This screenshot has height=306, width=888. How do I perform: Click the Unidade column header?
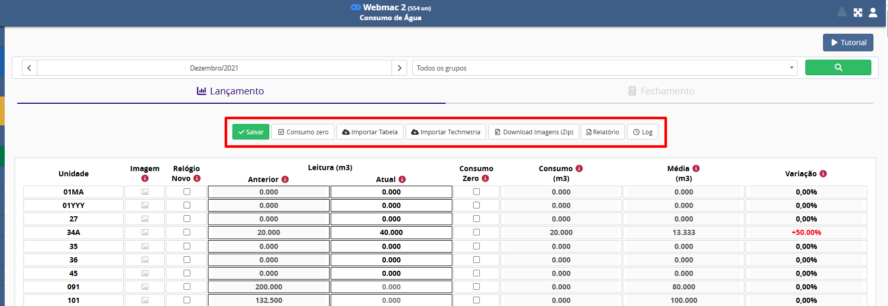[73, 174]
